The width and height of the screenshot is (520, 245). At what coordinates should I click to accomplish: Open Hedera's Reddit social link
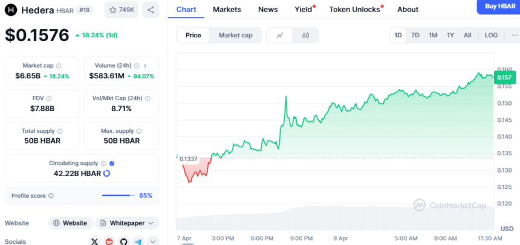109,241
